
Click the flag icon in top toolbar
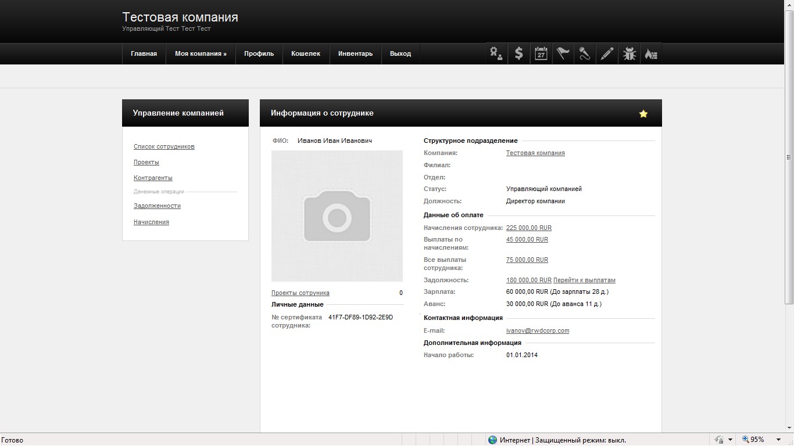[x=563, y=53]
